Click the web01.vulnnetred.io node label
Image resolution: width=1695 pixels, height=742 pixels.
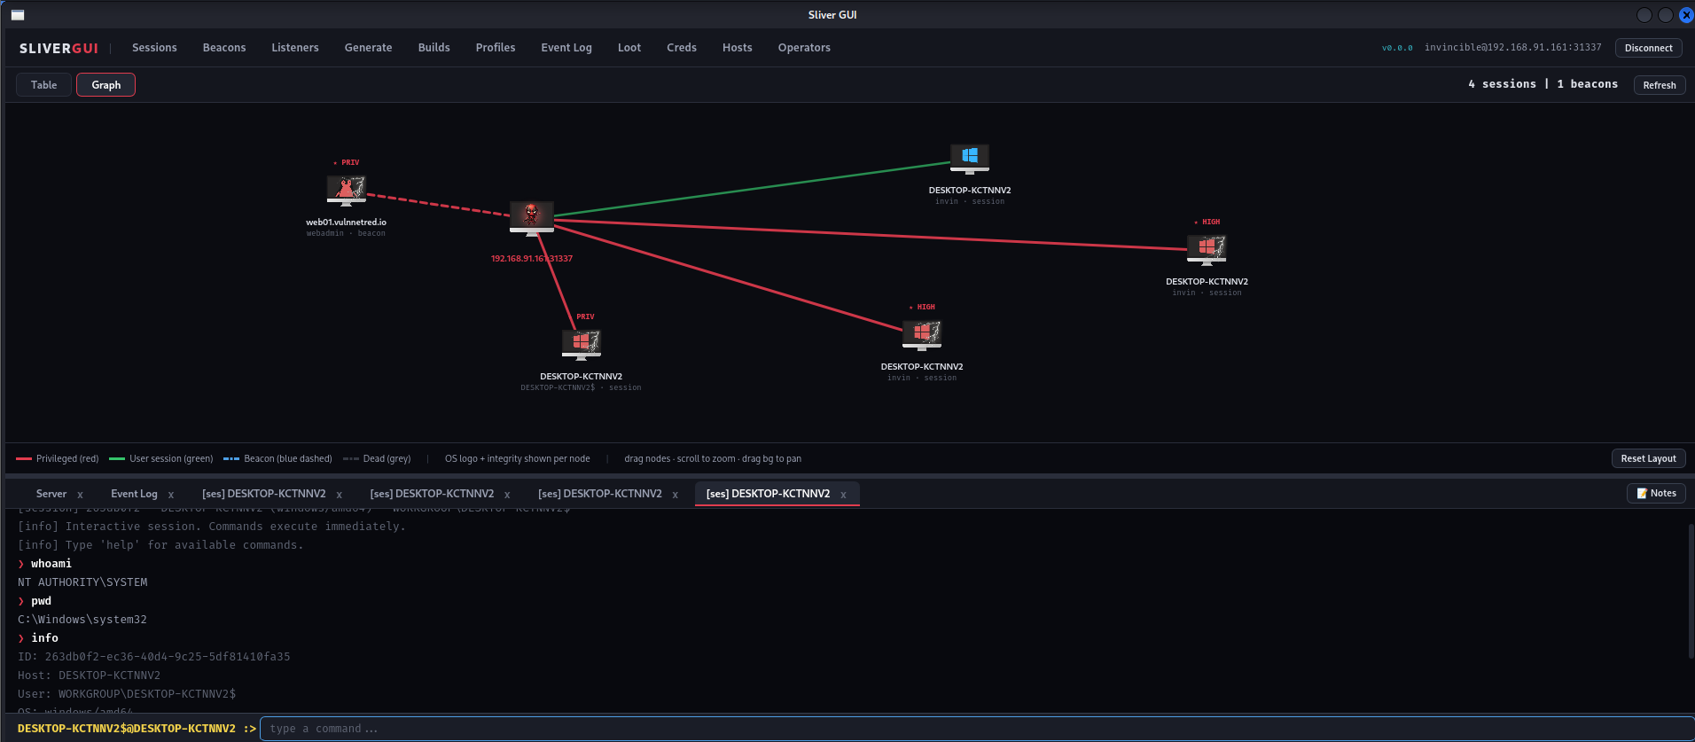[347, 222]
